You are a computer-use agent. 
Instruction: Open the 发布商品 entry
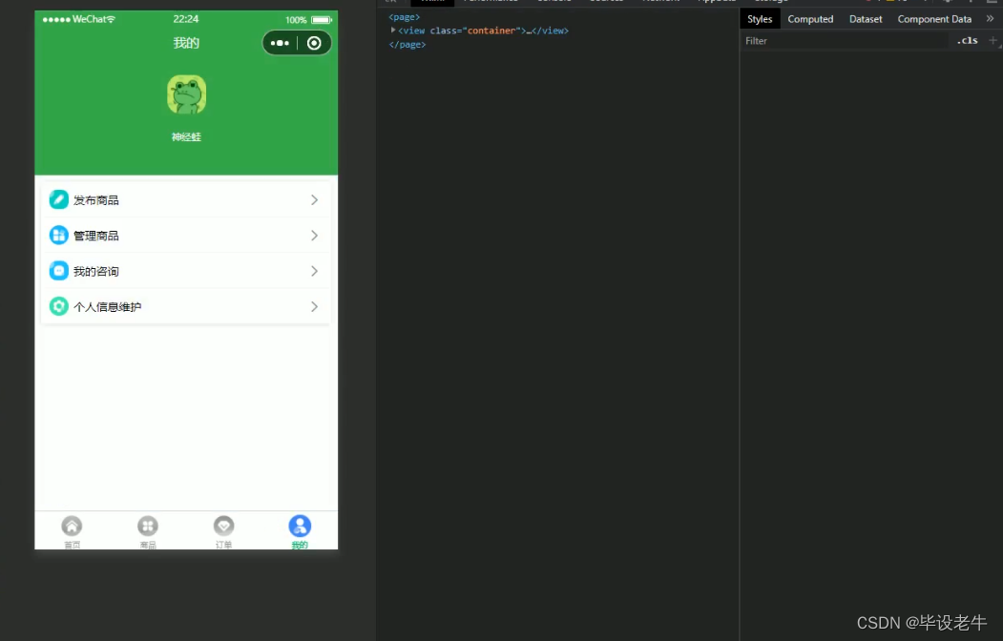186,200
